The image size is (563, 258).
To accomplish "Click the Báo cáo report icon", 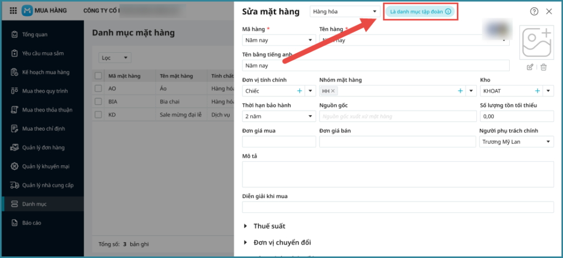I will (14, 223).
